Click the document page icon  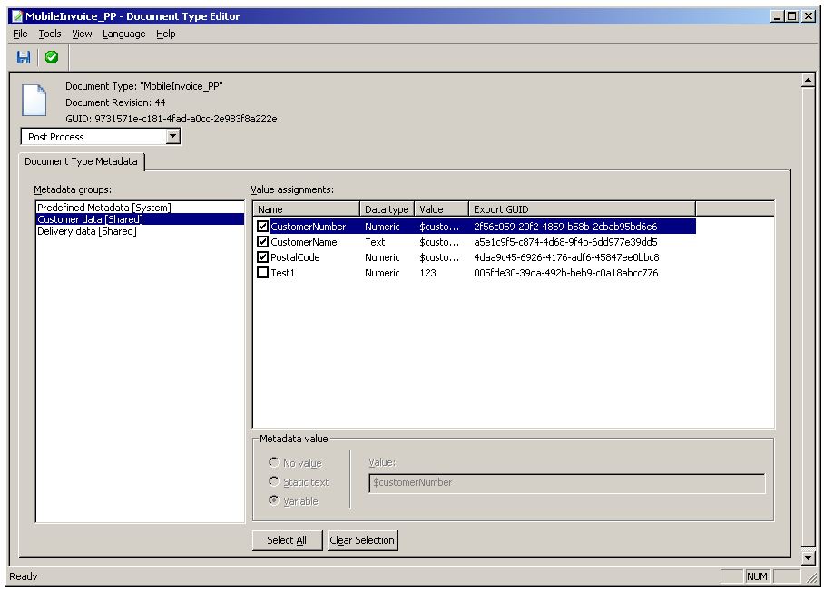click(34, 100)
